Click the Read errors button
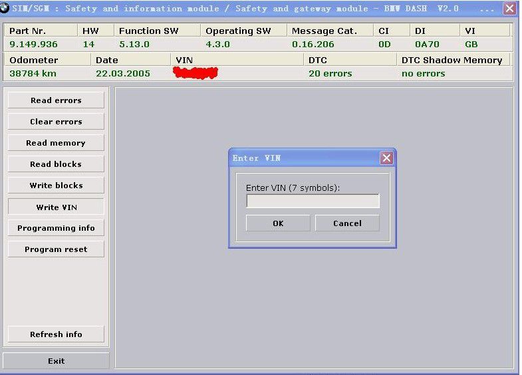This screenshot has width=522, height=375. coord(56,100)
